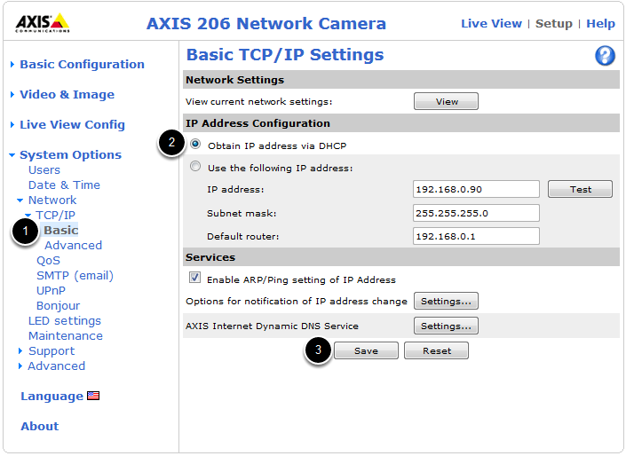Screen dimensions: 626x456
Task: Select Obtain IP address via DHCP
Action: coord(195,144)
